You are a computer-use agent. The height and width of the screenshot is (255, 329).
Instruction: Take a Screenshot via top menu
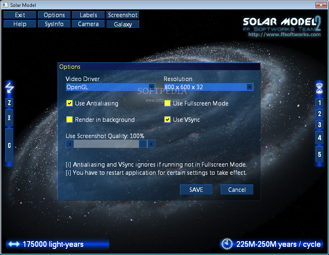coord(123,15)
